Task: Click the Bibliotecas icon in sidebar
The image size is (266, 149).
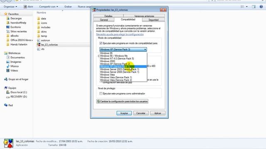Action: pyautogui.click(x=6, y=53)
